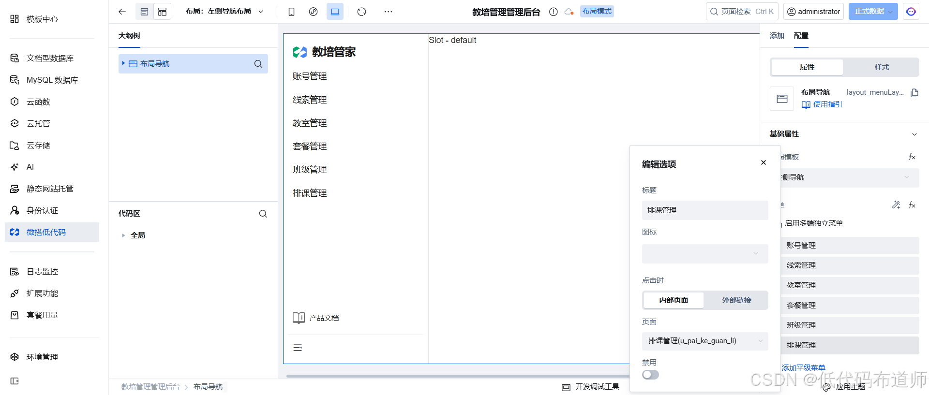Click the back arrow icon in toolbar
The image size is (929, 395).
pos(122,12)
